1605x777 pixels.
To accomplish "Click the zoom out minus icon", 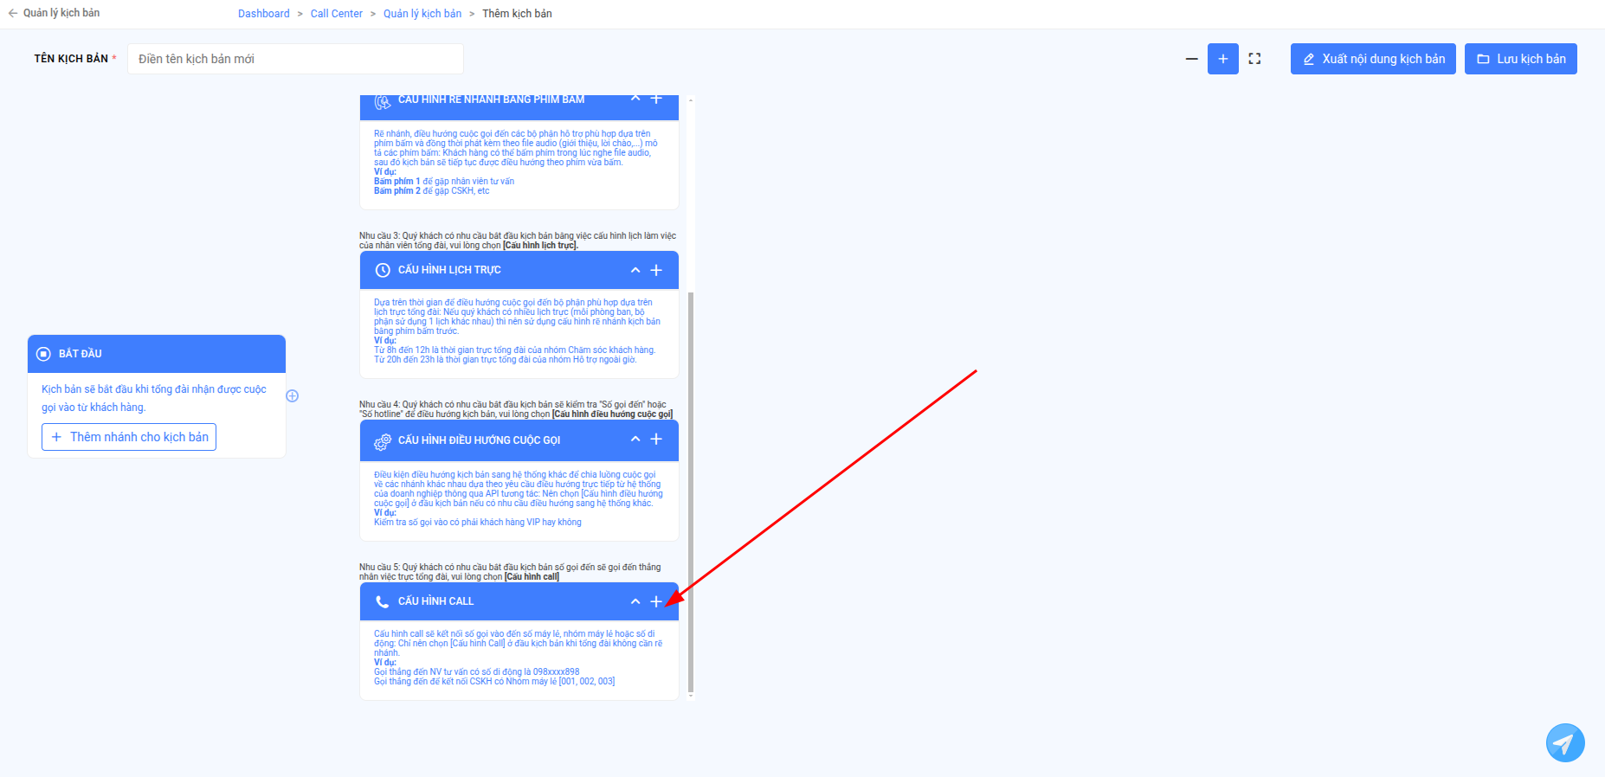I will click(1191, 59).
